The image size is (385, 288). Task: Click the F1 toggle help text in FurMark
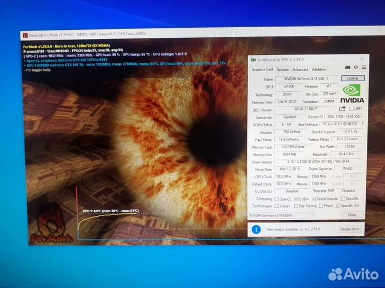click(37, 70)
